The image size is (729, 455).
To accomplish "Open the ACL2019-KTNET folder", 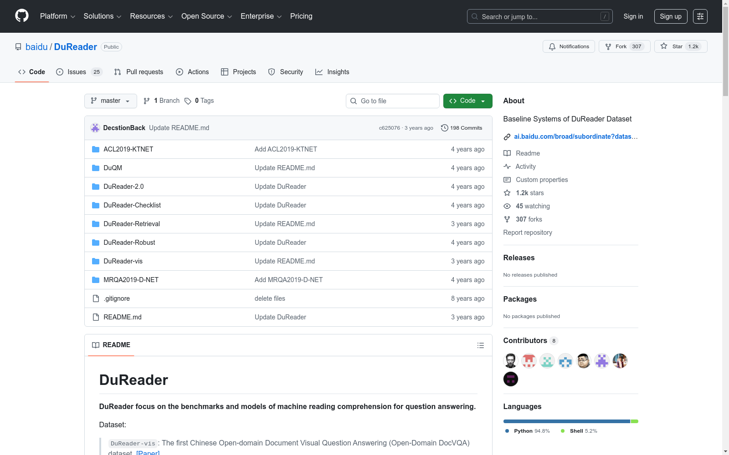I will [128, 149].
